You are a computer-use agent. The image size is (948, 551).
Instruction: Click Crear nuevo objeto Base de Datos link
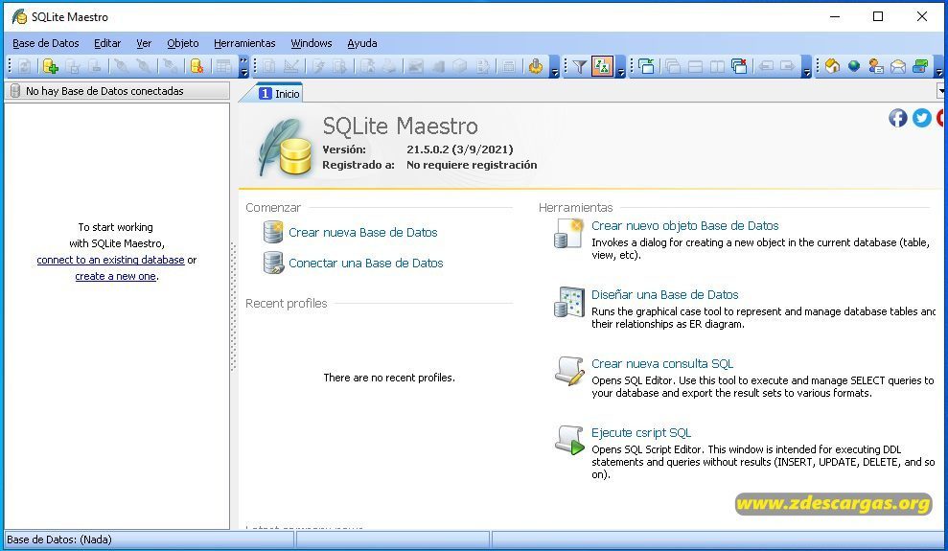tap(685, 226)
